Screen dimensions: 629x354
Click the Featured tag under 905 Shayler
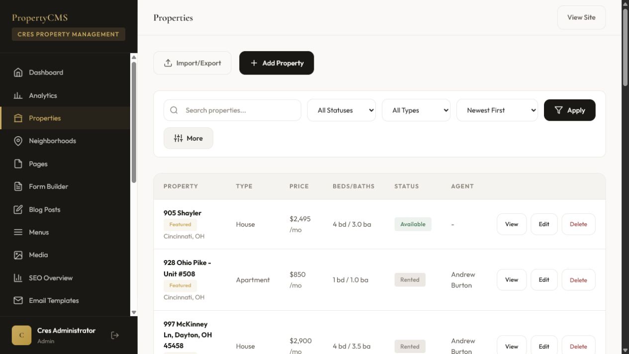click(x=180, y=225)
